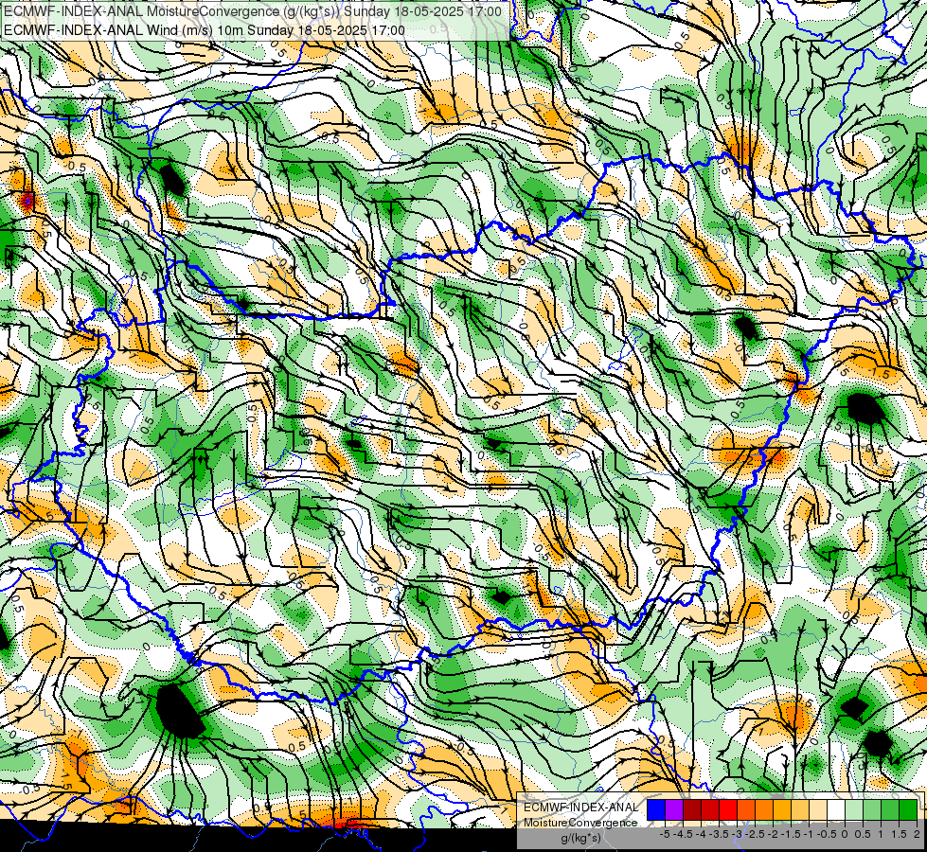Click the legend unit g/(kg*s)
927x852 pixels.
click(581, 838)
